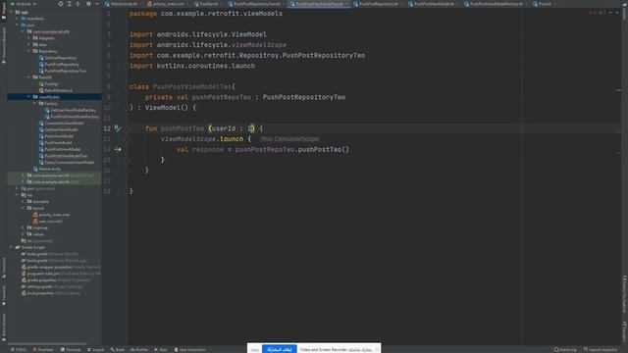
Task: Collapse the java folder
Action: pyautogui.click(x=18, y=25)
